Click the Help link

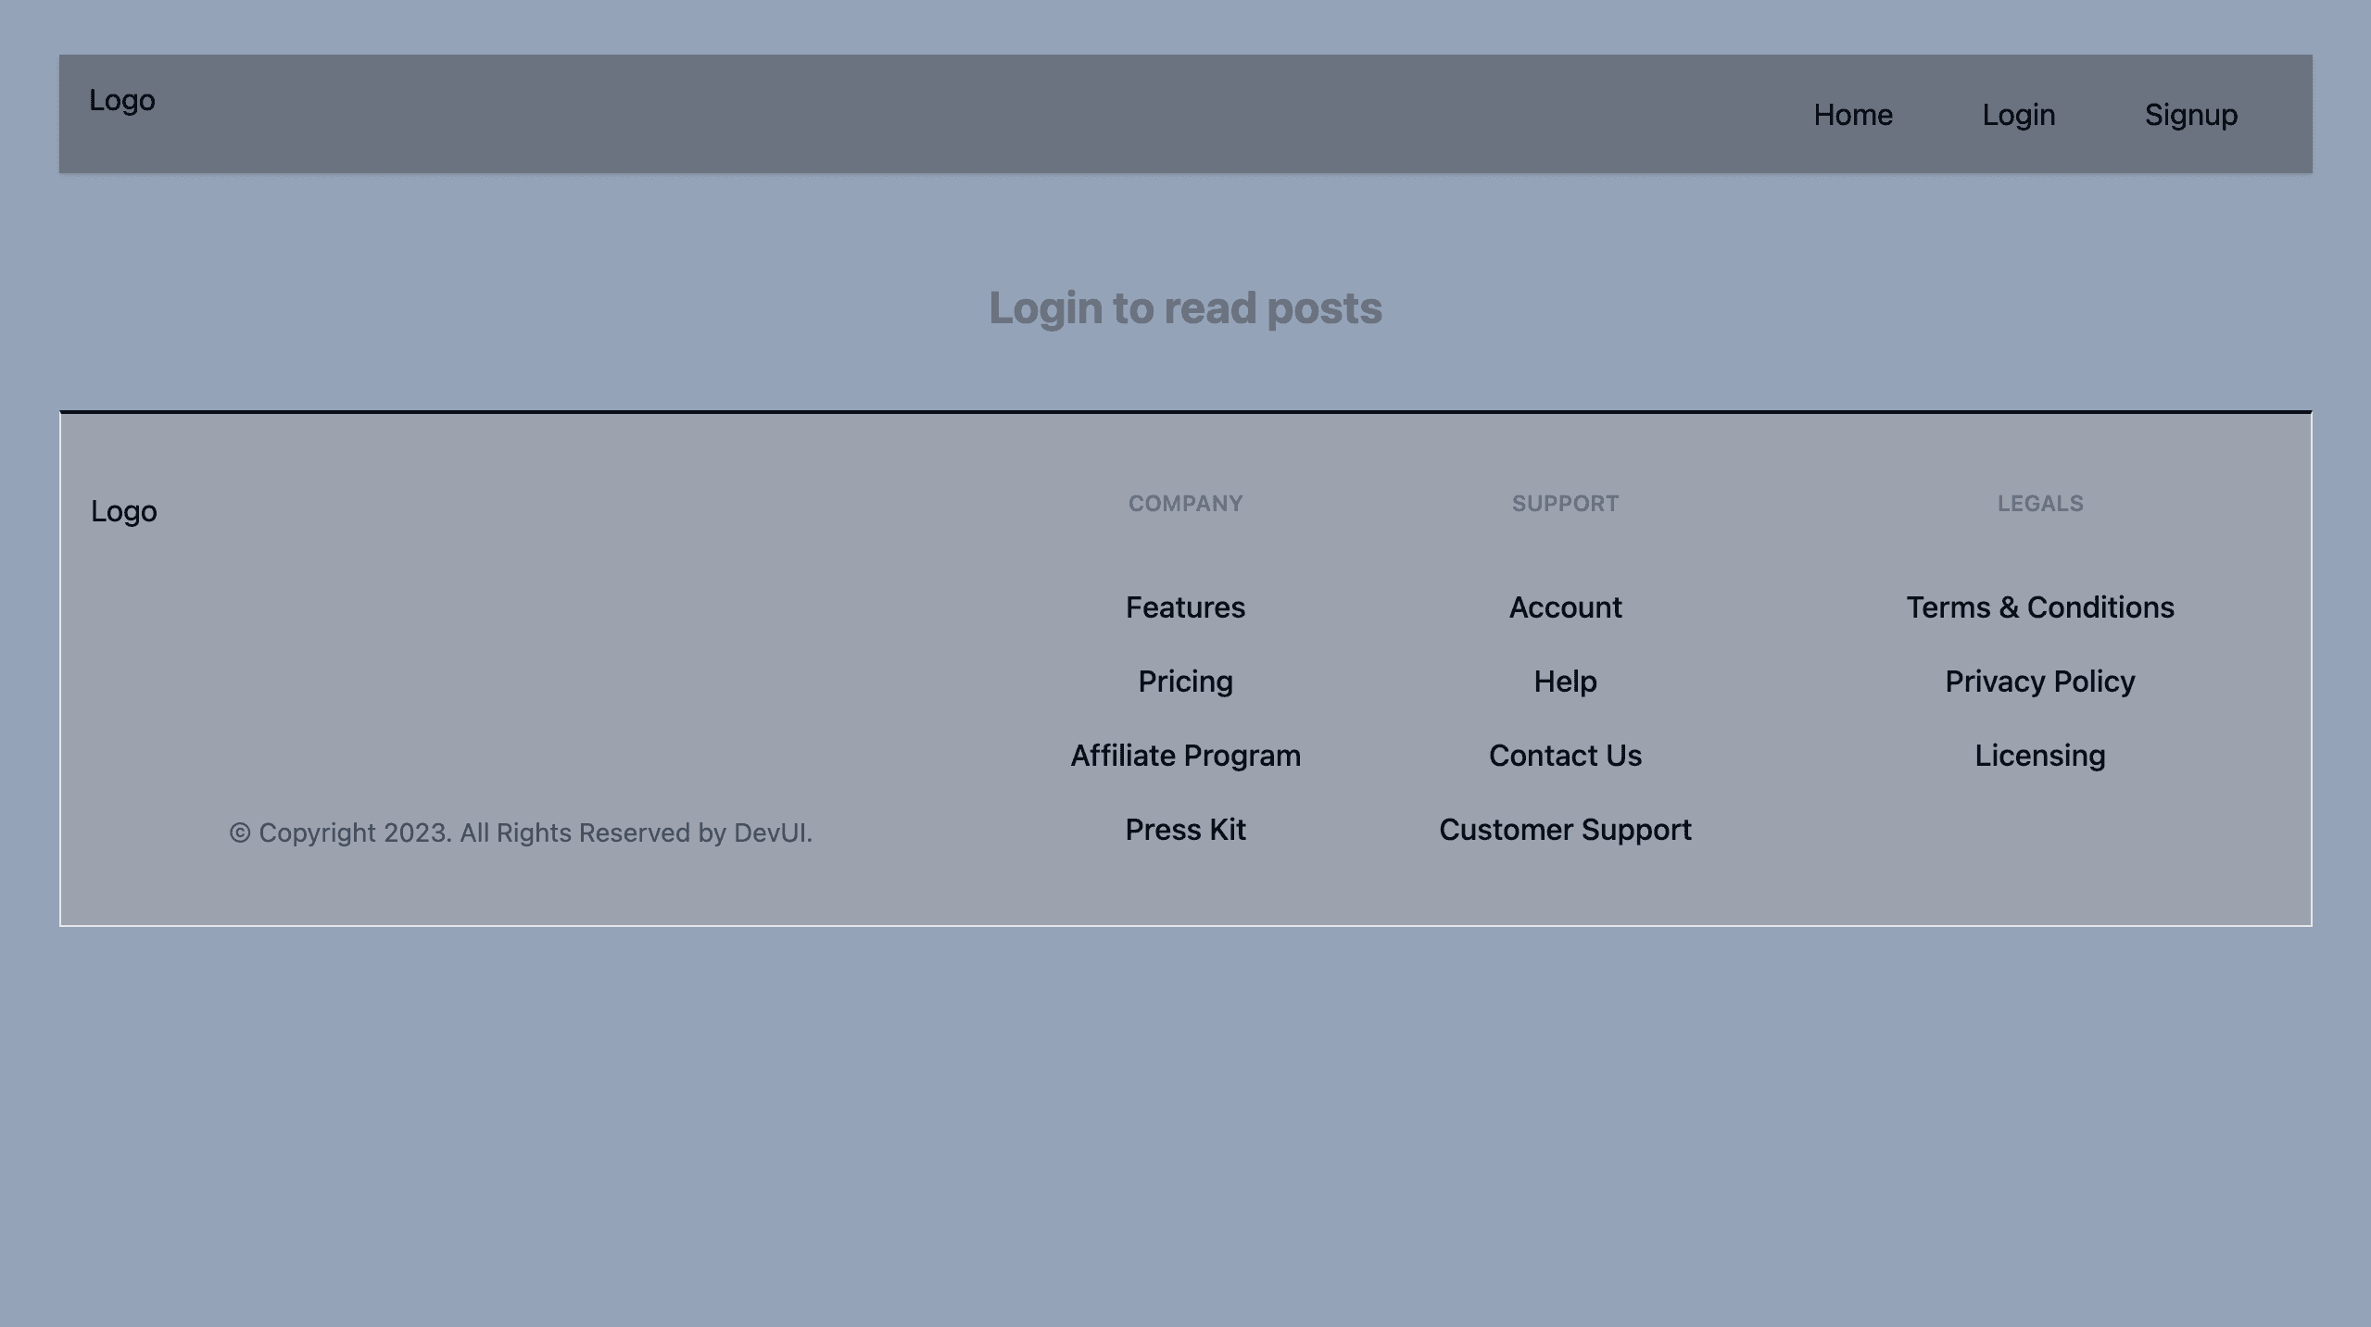pos(1565,682)
